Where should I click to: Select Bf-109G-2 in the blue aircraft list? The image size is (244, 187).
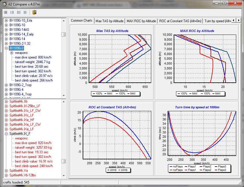click(x=16, y=48)
